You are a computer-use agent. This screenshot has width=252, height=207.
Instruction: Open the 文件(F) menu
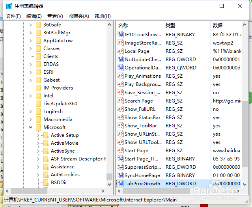pos(13,16)
